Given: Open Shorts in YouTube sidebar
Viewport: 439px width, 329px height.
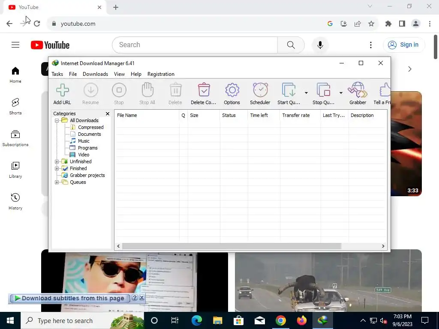Looking at the screenshot, I should (15, 107).
